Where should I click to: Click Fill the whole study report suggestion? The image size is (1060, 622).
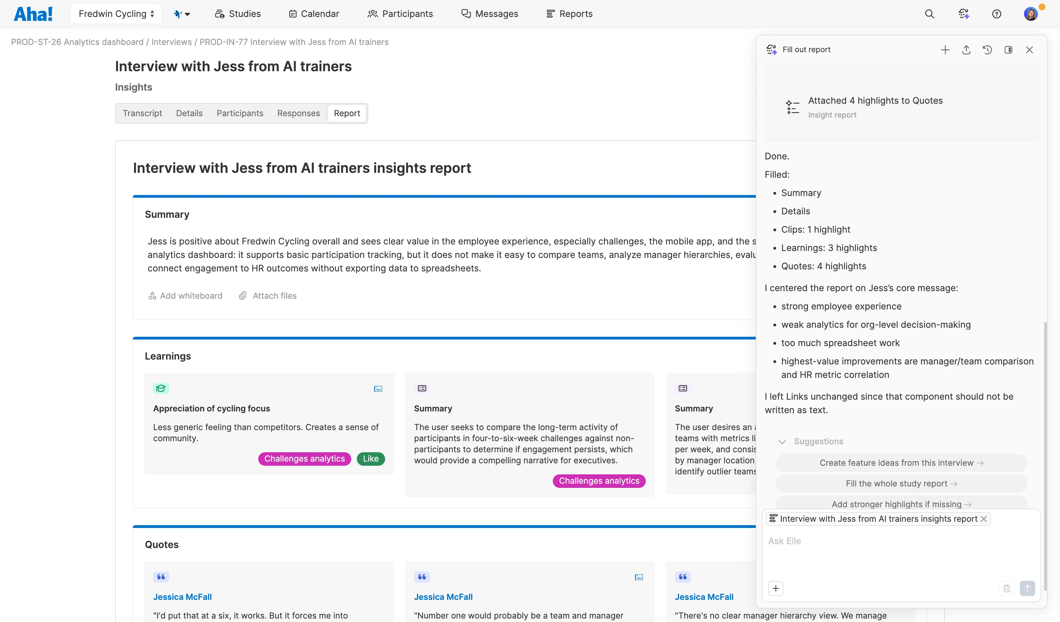[901, 484]
